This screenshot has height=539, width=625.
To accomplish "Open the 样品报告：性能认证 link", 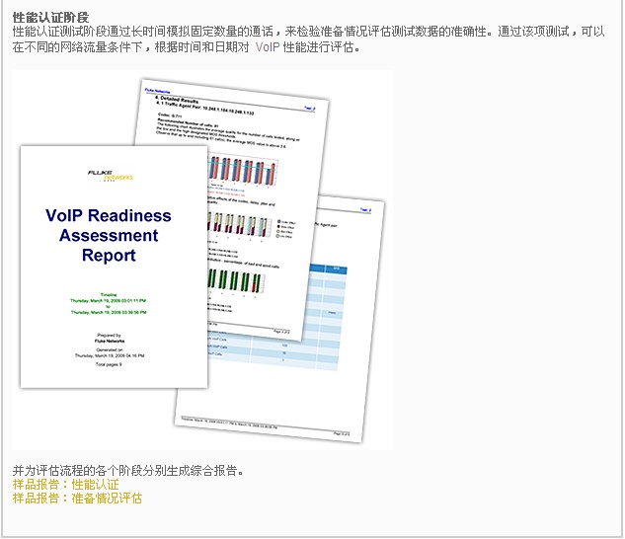I will 66,485.
